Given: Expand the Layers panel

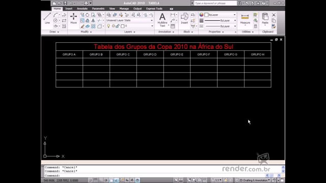Looking at the screenshot, I should tap(130, 32).
